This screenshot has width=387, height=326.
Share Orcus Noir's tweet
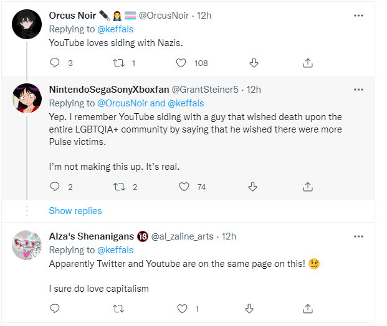click(307, 63)
